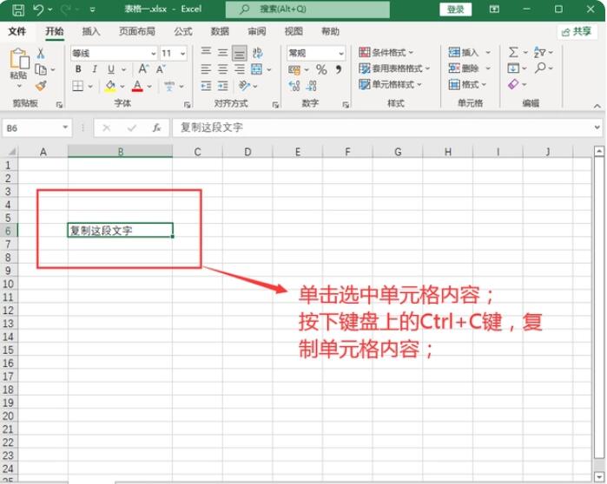The height and width of the screenshot is (484, 607).
Task: Click the 共享 share button
Action: click(577, 31)
